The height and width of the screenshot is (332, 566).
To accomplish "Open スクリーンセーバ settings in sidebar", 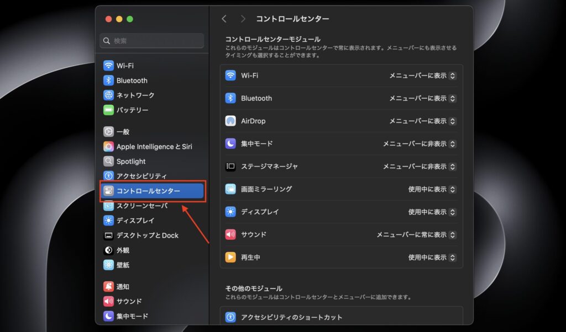I will (x=153, y=206).
